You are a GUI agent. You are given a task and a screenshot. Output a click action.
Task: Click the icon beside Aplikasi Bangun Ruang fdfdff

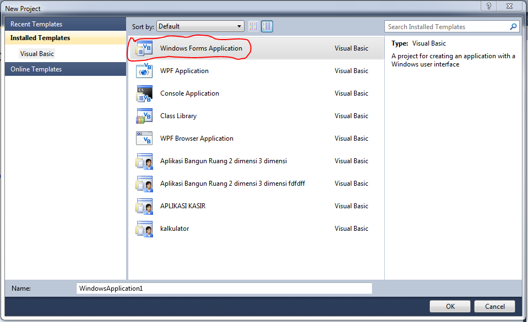pos(144,184)
